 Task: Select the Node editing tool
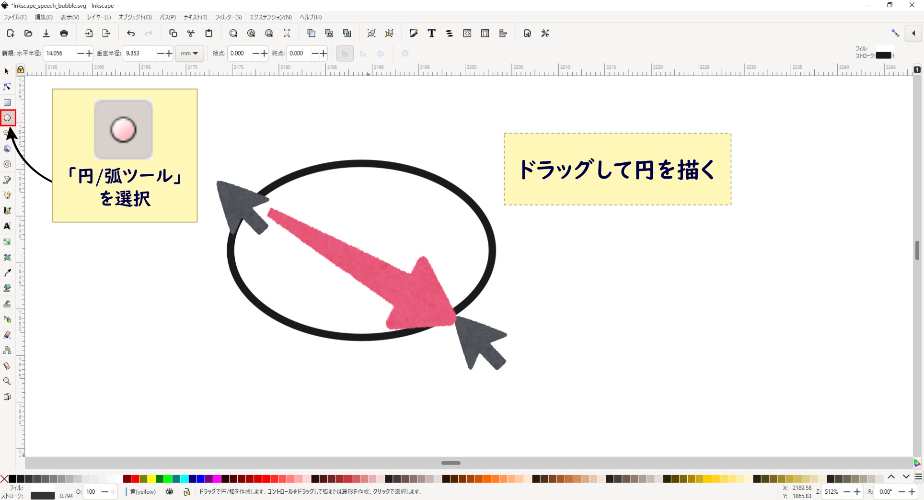[x=7, y=87]
